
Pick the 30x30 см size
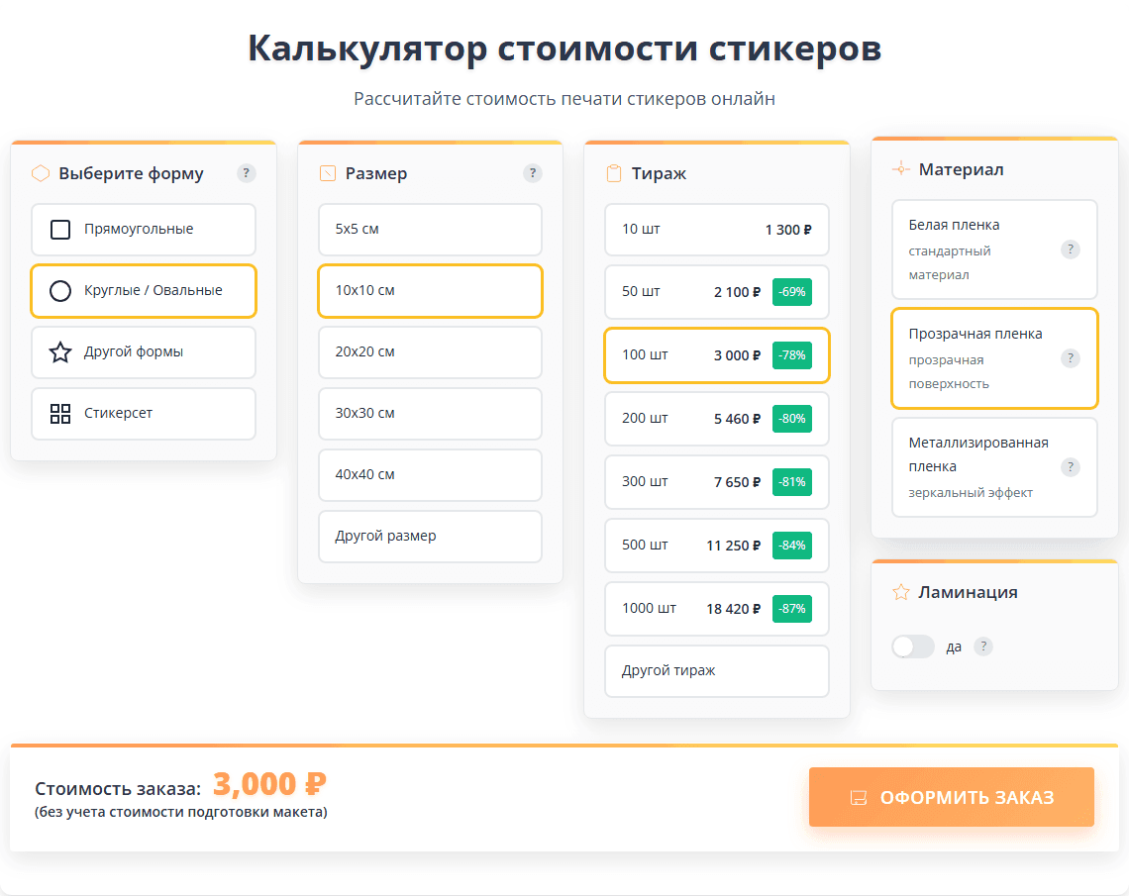[x=430, y=413]
